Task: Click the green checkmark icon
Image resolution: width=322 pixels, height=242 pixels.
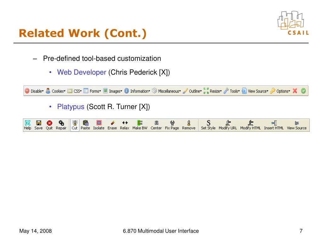Action: click(303, 91)
